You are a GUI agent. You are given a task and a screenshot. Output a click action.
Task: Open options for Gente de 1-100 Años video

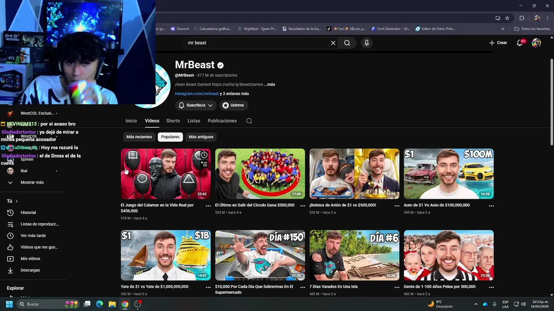pyautogui.click(x=491, y=287)
